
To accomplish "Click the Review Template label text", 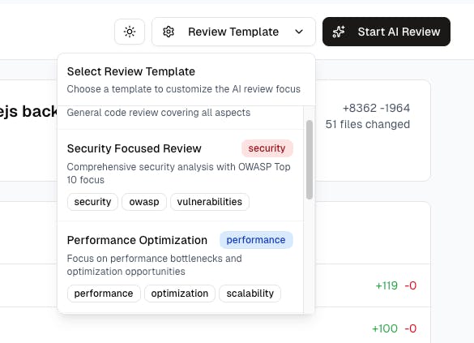I will pyautogui.click(x=233, y=32).
